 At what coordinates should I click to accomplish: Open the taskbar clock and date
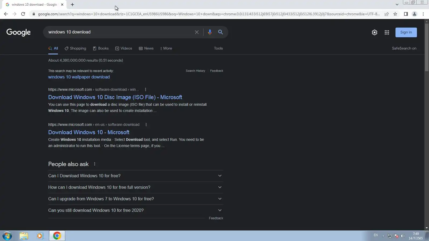pos(416,236)
